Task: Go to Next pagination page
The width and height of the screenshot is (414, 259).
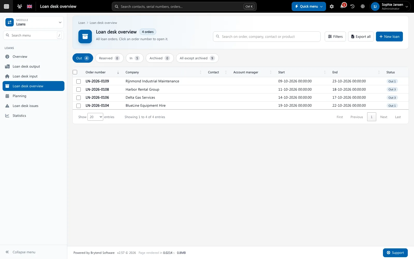Action: [384, 117]
